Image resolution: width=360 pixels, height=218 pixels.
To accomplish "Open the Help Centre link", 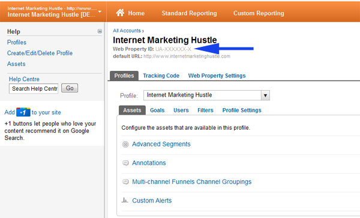I will pyautogui.click(x=24, y=79).
